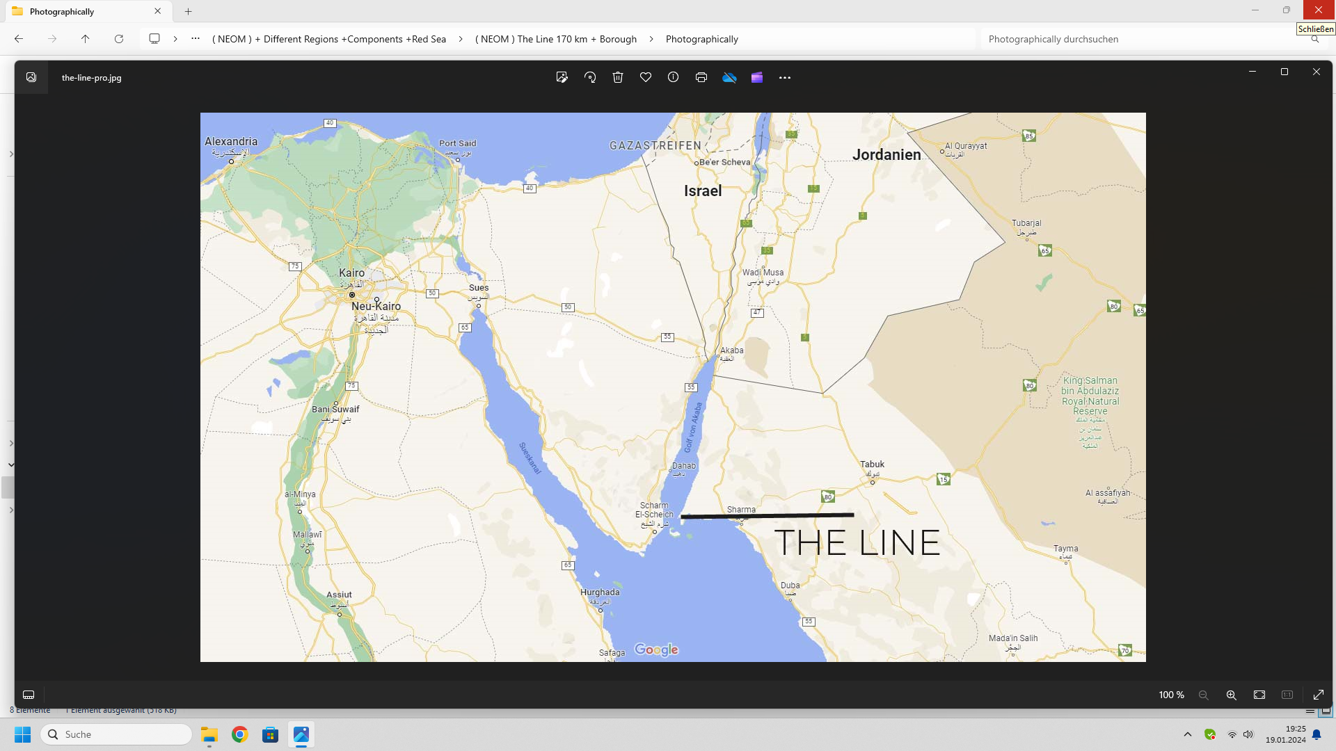Open file info panel icon
This screenshot has width=1336, height=751.
pyautogui.click(x=673, y=77)
